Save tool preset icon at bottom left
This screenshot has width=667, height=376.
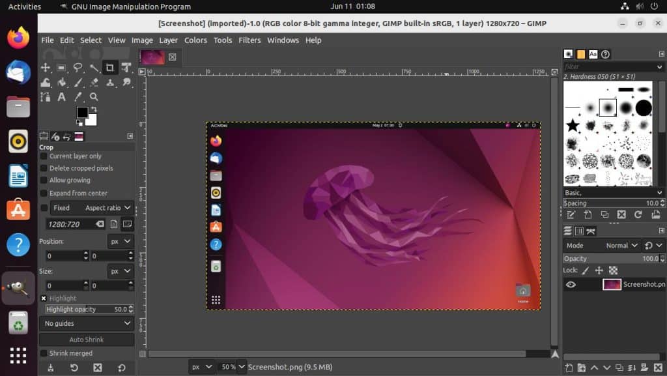point(51,368)
